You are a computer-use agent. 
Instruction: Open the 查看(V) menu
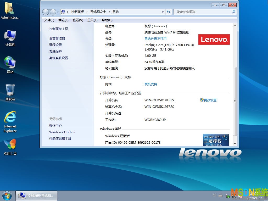78,20
